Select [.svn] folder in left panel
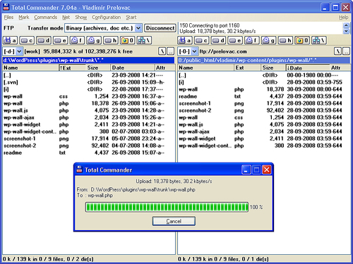The height and width of the screenshot is (264, 353). coord(89,82)
